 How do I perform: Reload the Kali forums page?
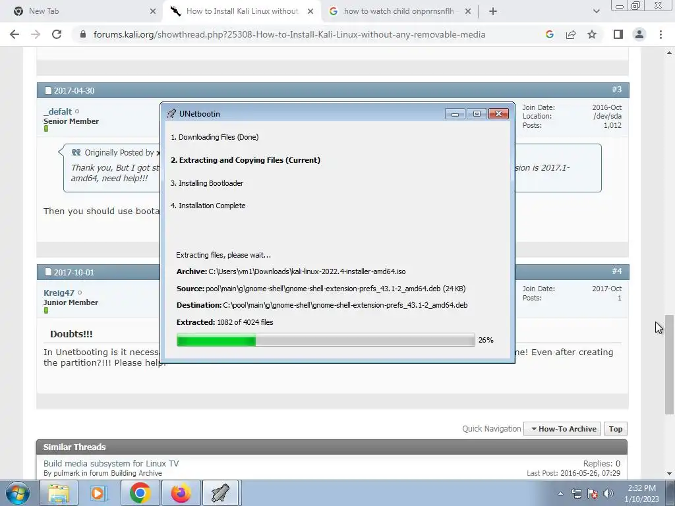click(57, 34)
